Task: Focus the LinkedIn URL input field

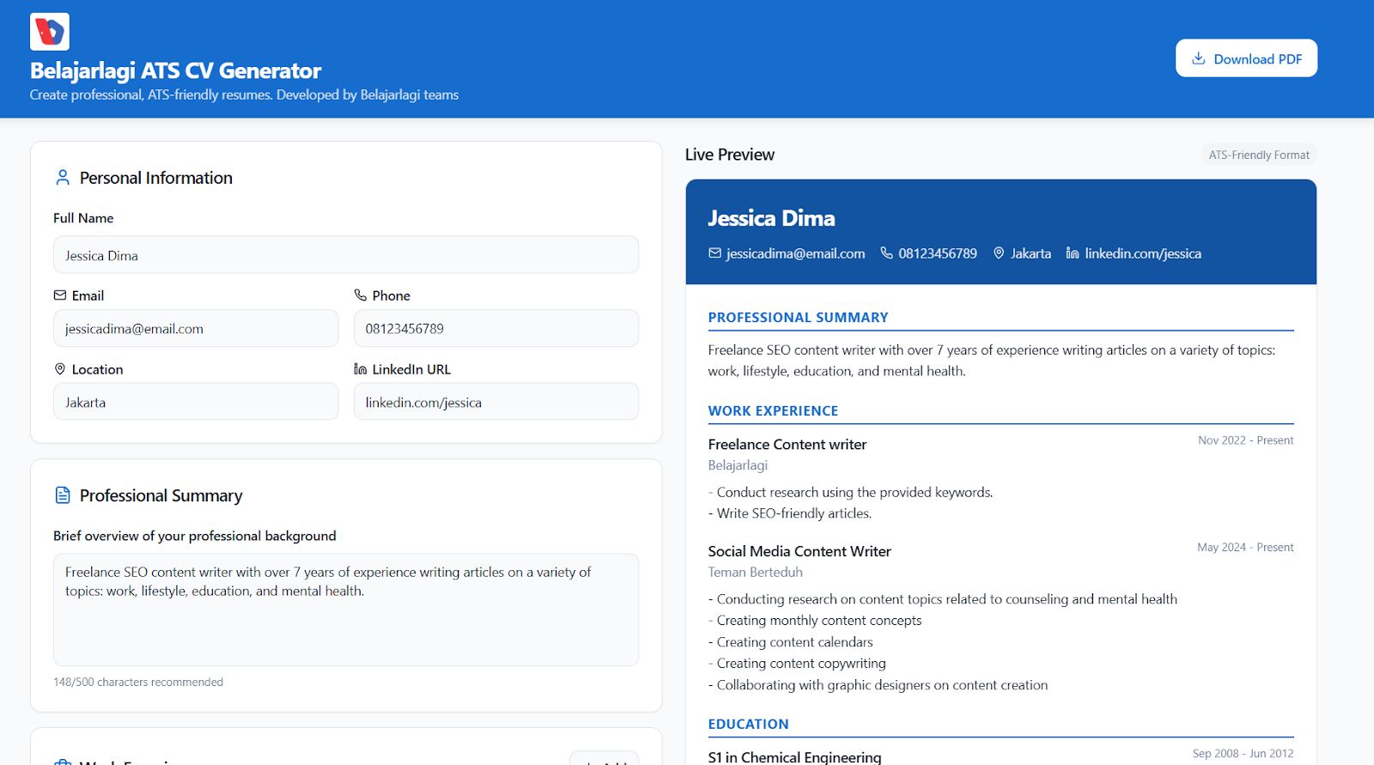Action: click(496, 402)
